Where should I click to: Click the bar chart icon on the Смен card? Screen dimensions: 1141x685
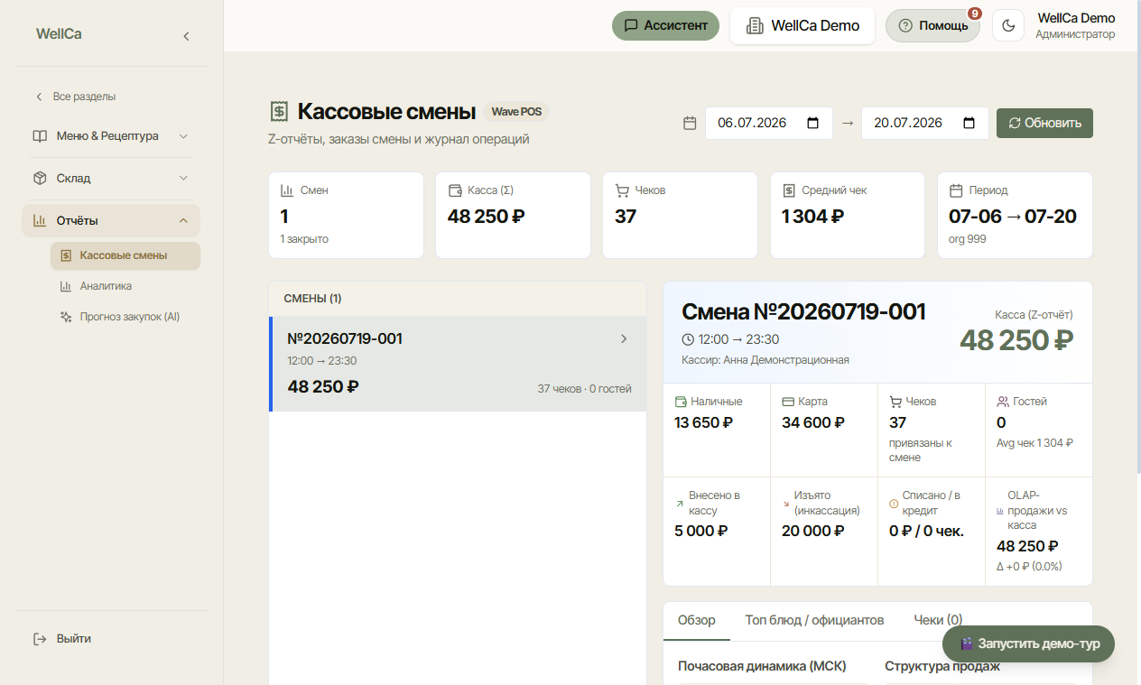pos(287,190)
